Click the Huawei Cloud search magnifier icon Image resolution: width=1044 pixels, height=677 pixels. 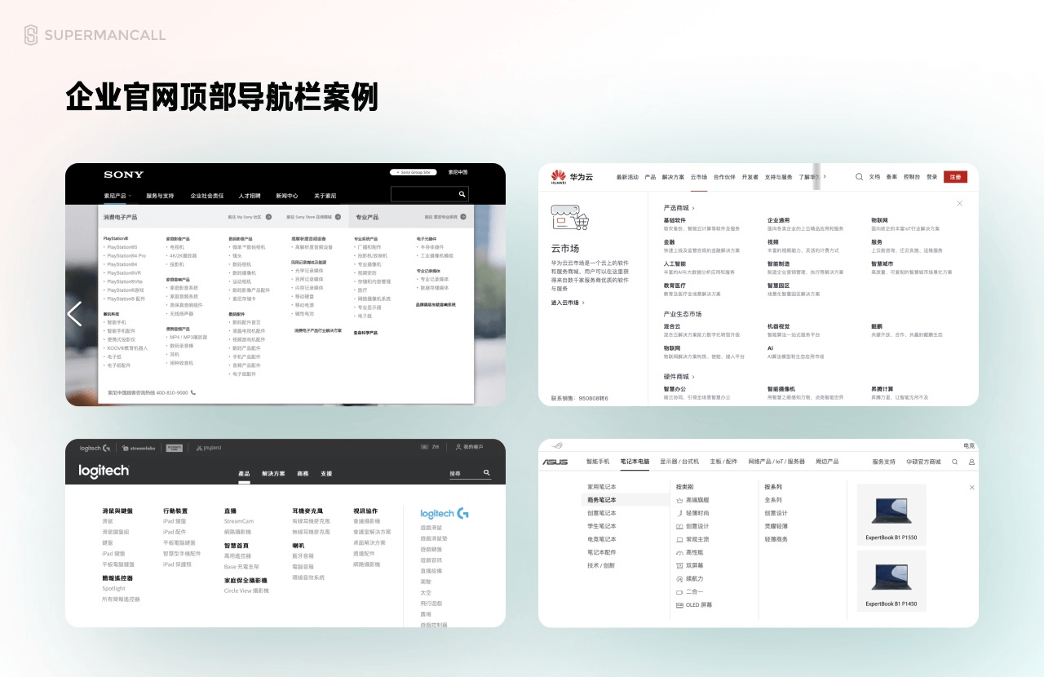tap(859, 176)
